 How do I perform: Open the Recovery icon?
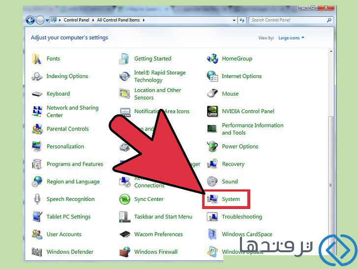212,164
